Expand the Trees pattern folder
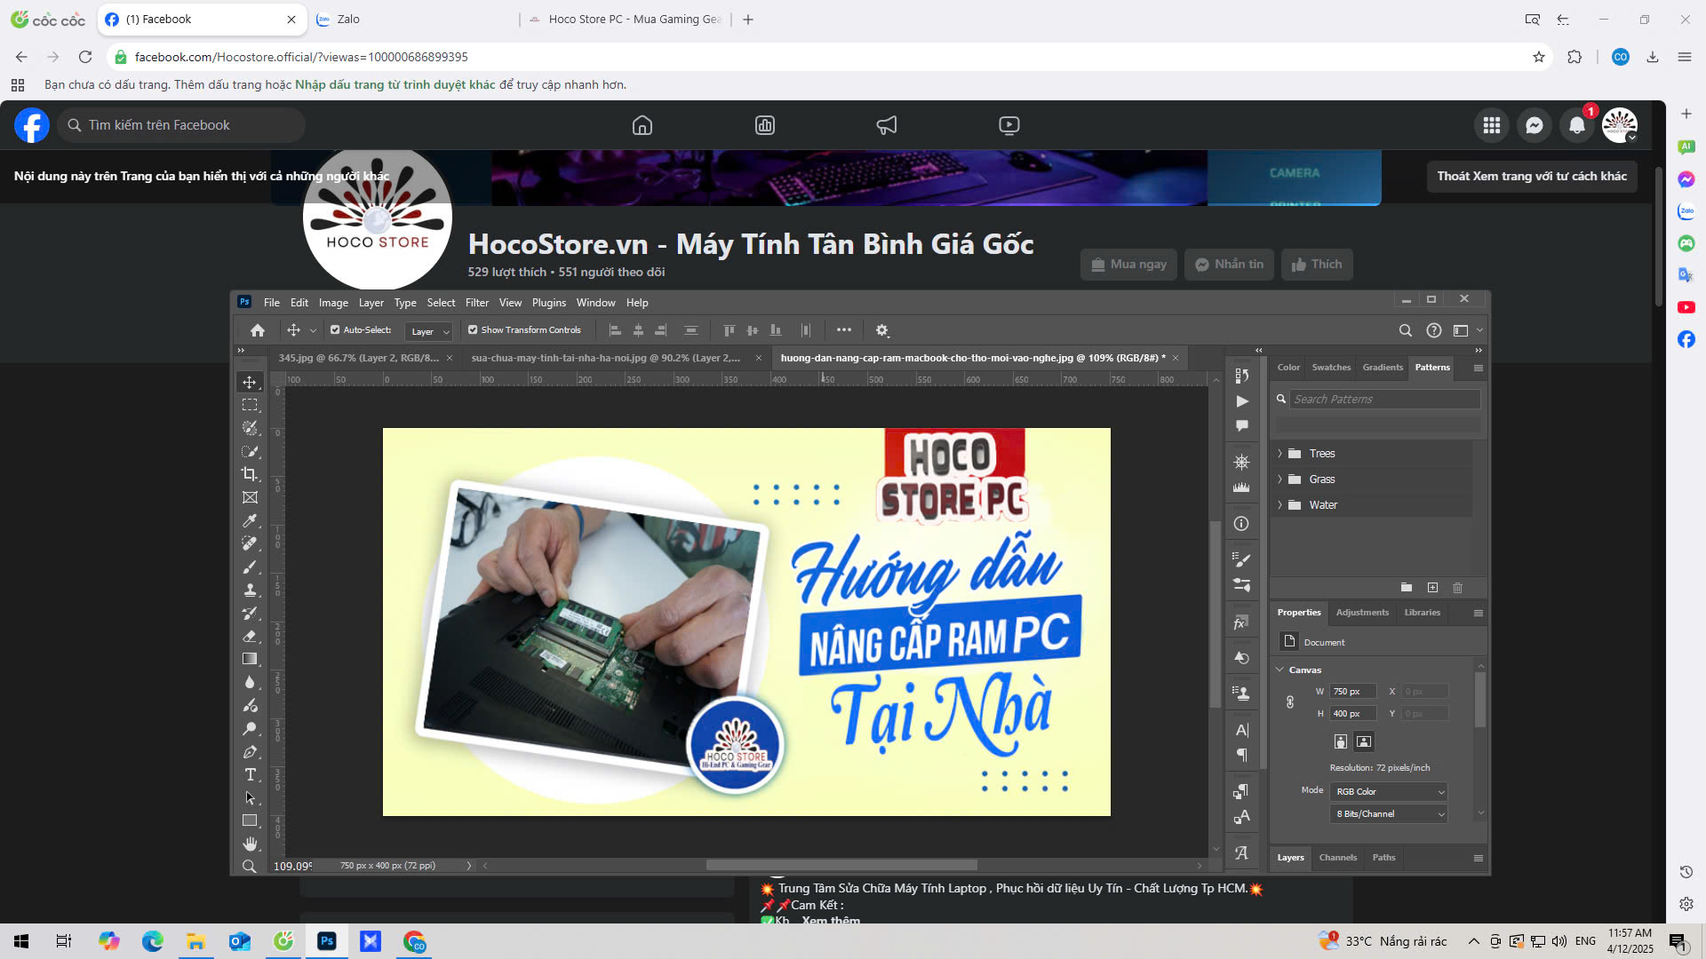 pos(1279,453)
